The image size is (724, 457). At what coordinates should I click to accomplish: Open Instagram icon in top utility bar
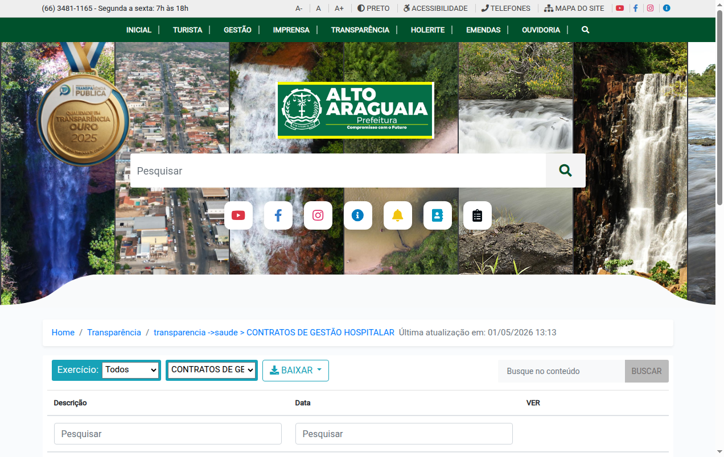click(650, 9)
